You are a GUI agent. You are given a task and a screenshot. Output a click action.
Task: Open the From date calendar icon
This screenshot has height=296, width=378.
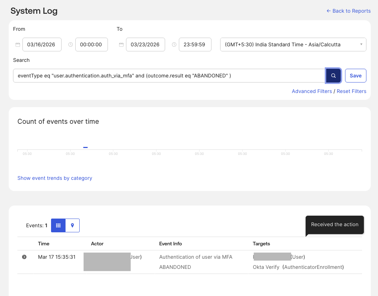(18, 44)
